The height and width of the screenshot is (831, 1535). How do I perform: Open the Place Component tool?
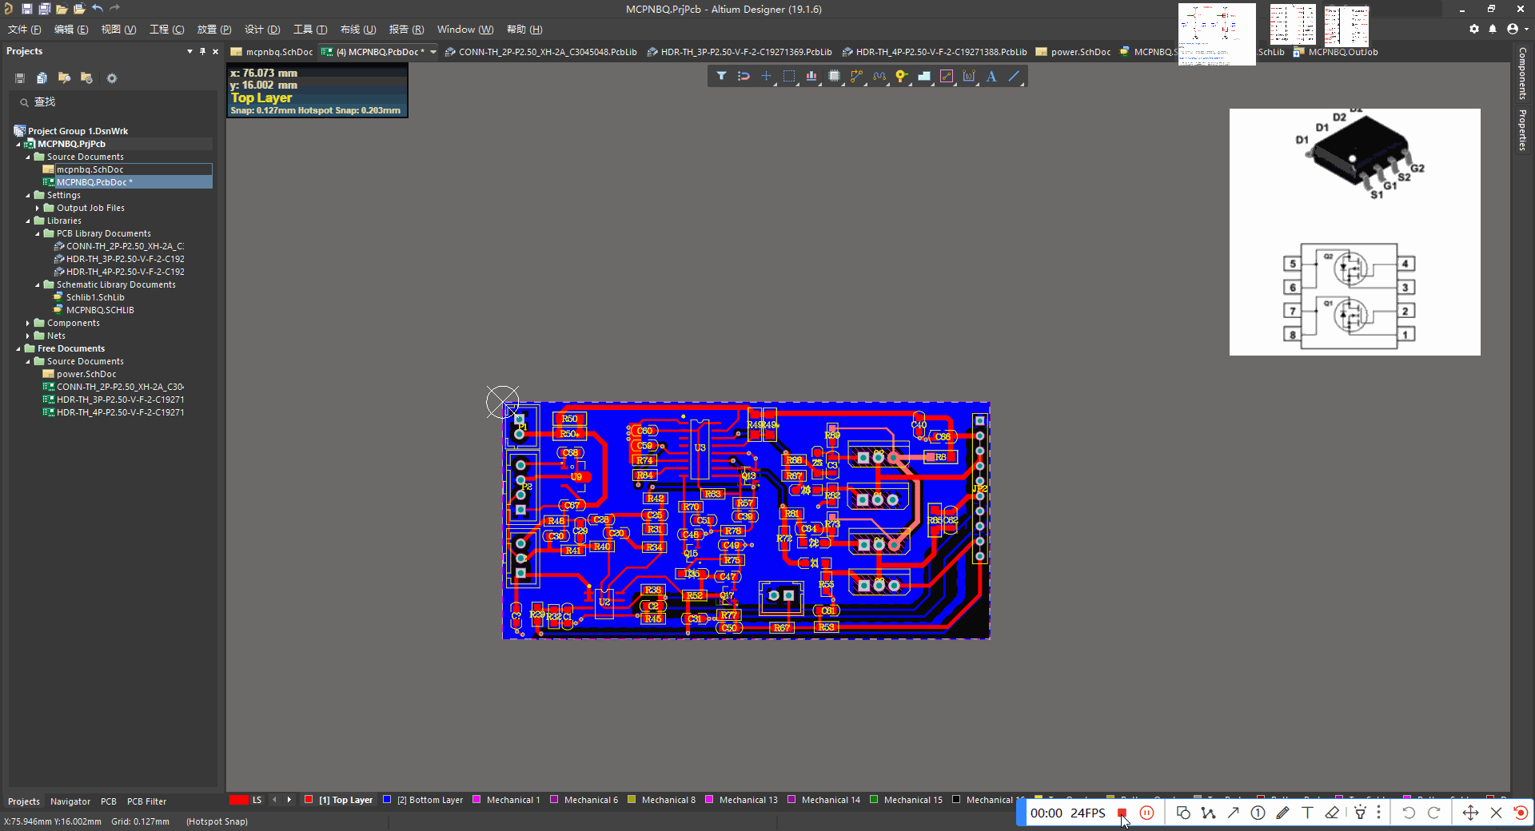pos(835,76)
